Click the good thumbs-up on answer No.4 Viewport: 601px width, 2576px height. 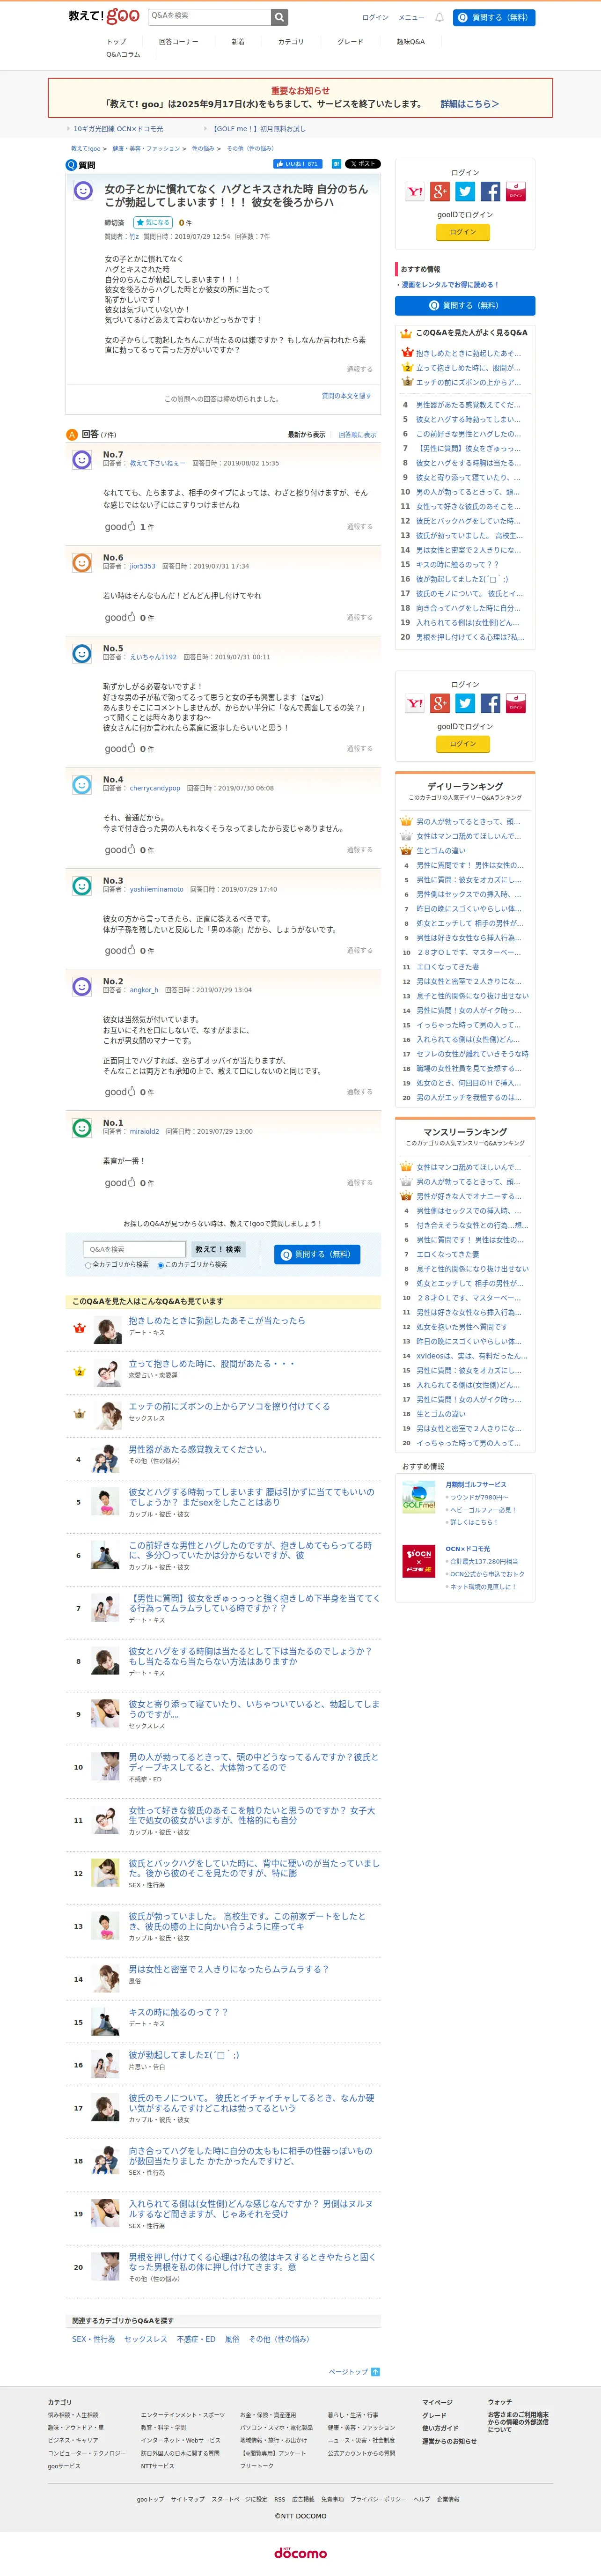coord(119,849)
